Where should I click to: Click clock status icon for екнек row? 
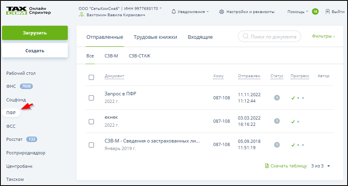[x=277, y=121]
